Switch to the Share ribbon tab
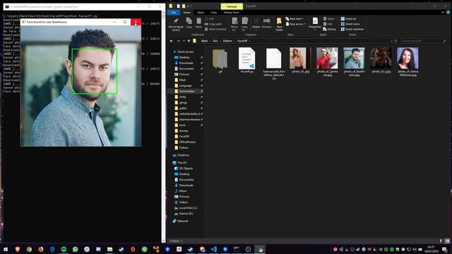Viewport: 452px width, 254px height. point(201,13)
